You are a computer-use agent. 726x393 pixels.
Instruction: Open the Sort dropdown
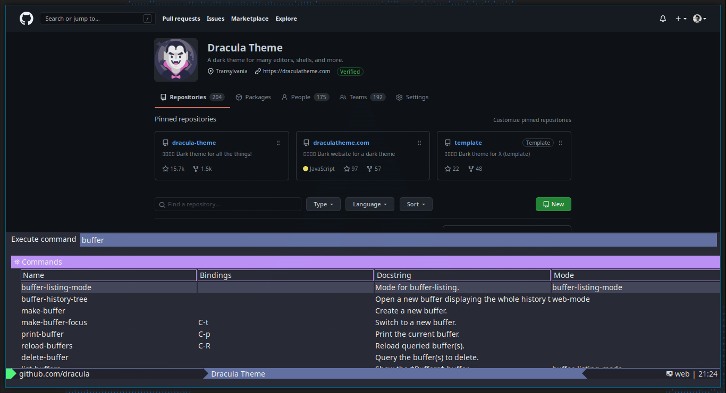[416, 204]
